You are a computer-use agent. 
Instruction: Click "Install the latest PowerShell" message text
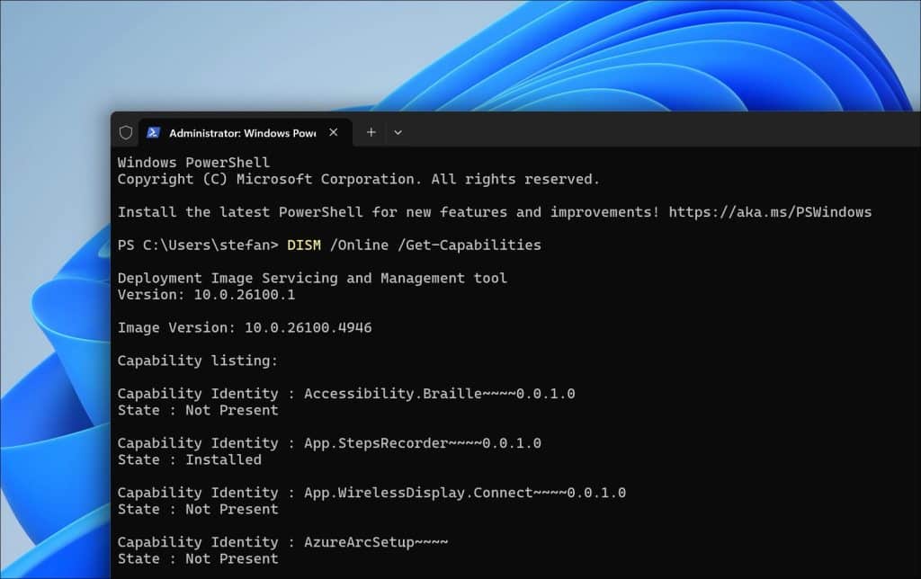pyautogui.click(x=389, y=212)
